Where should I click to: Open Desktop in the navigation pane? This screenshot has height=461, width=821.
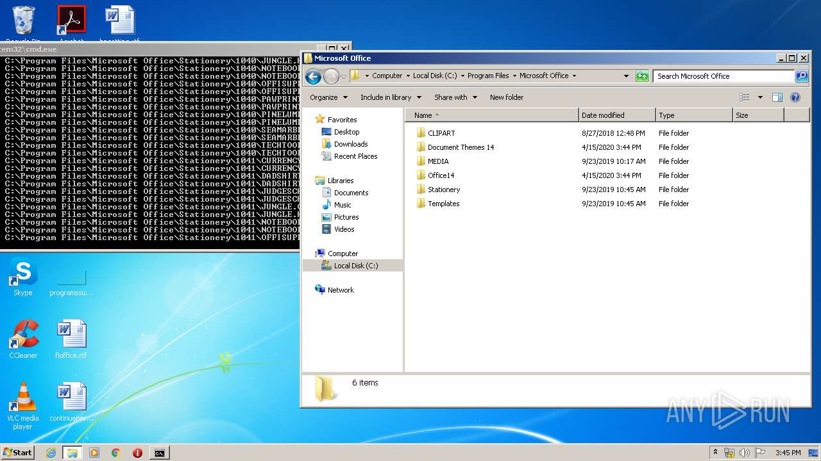click(346, 132)
